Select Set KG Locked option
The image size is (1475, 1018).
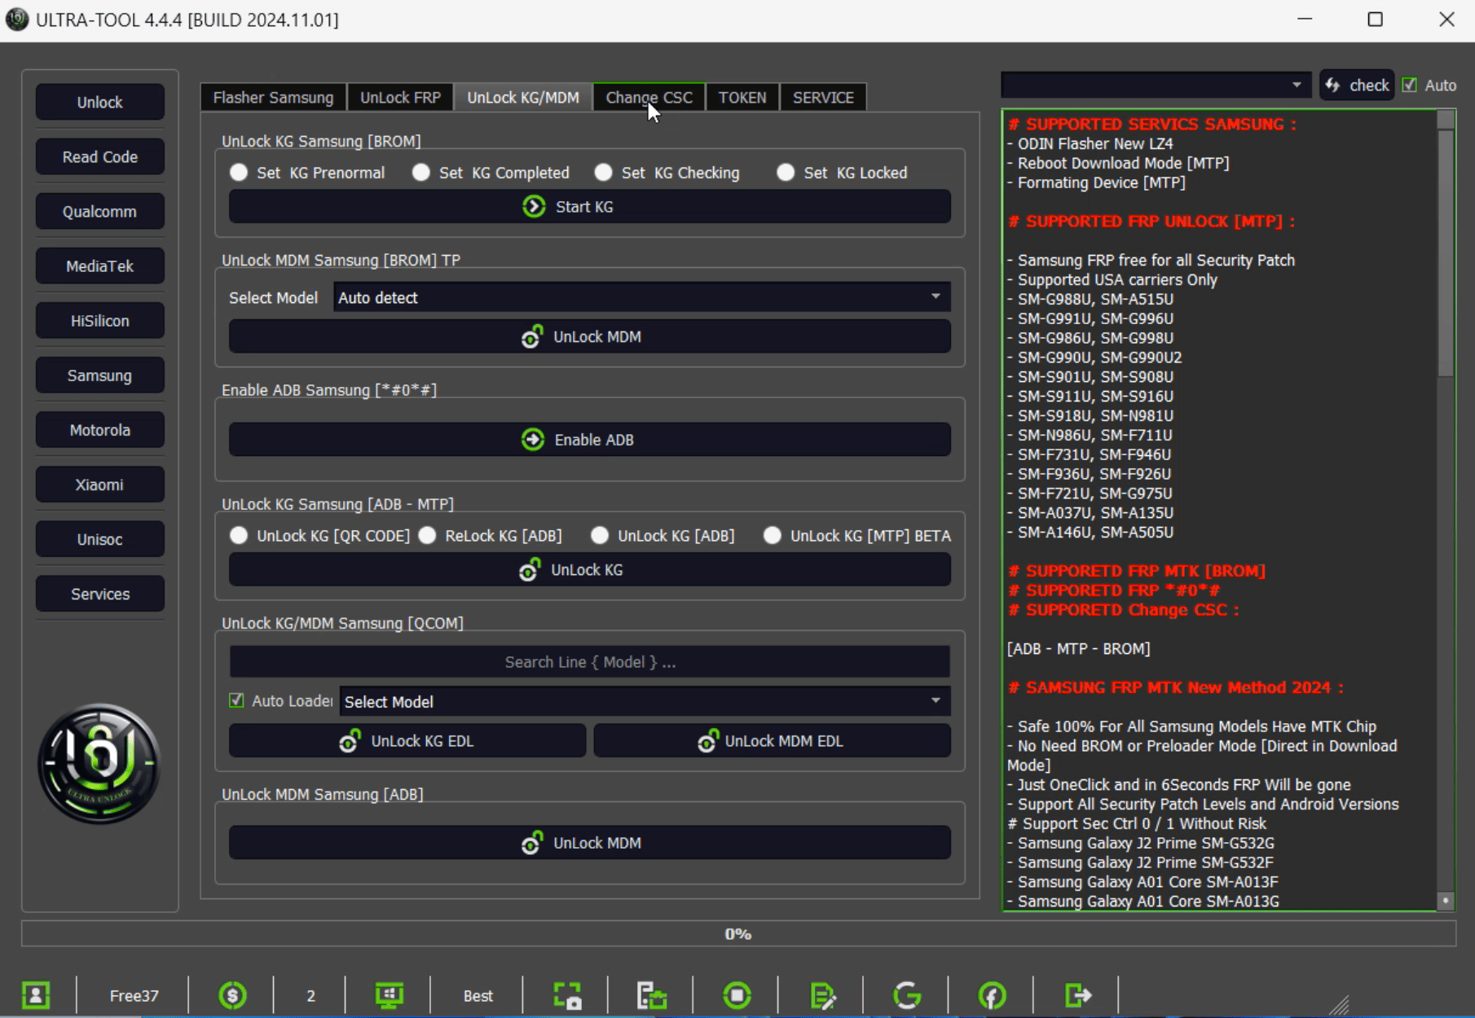point(786,173)
